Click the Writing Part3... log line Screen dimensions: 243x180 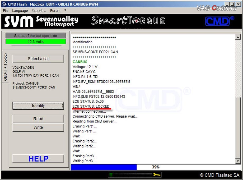[x=84, y=161]
